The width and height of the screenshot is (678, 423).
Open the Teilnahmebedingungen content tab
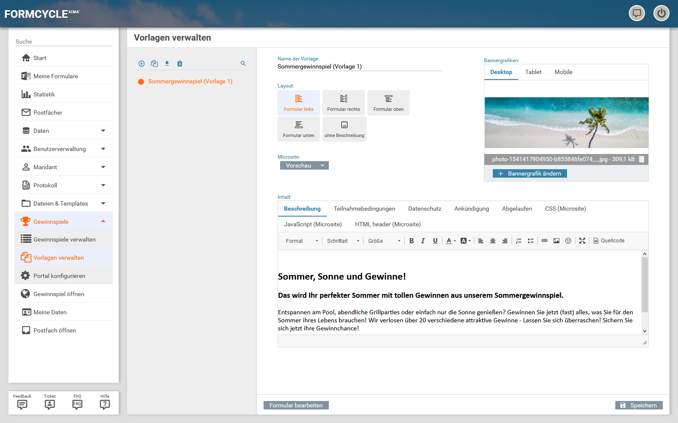364,209
